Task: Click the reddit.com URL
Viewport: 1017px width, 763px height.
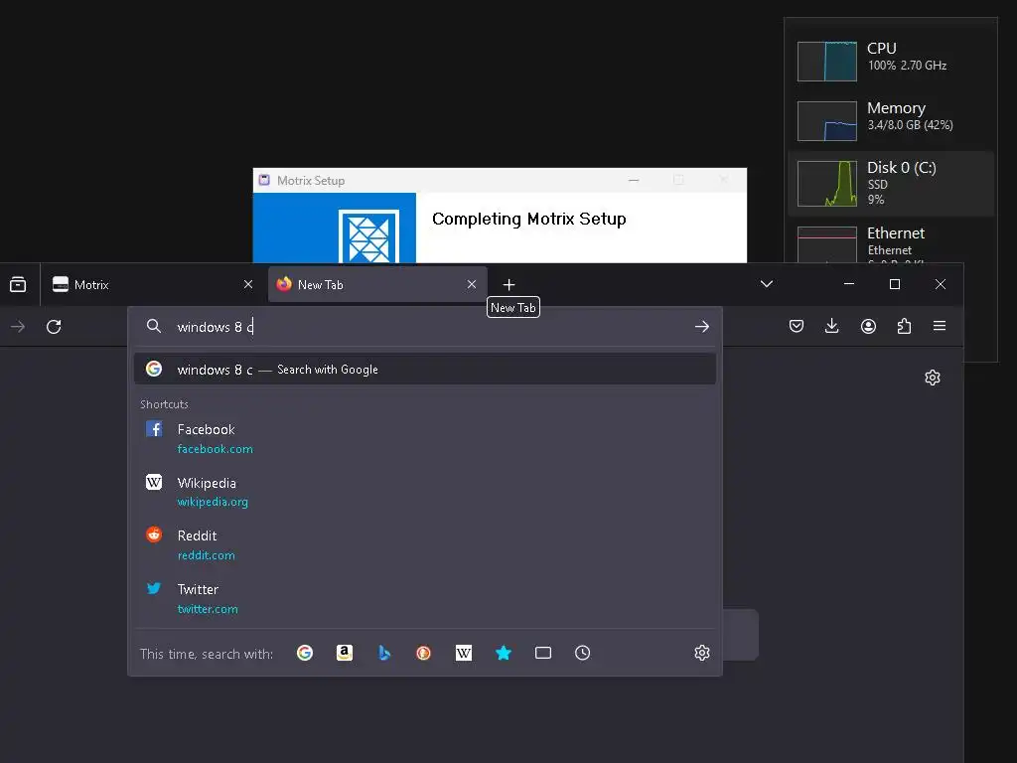Action: 206,555
